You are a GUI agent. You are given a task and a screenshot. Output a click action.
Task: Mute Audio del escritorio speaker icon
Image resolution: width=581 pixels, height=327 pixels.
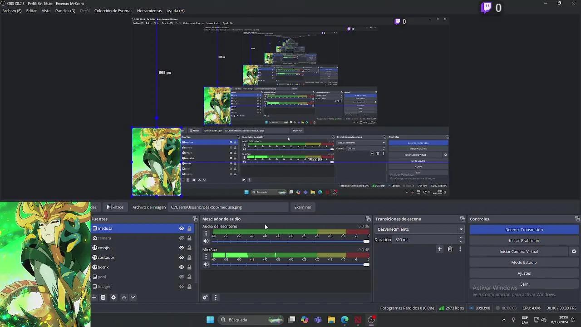pyautogui.click(x=206, y=241)
